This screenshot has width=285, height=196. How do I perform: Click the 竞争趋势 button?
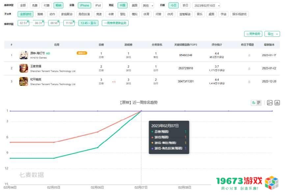pos(253,34)
